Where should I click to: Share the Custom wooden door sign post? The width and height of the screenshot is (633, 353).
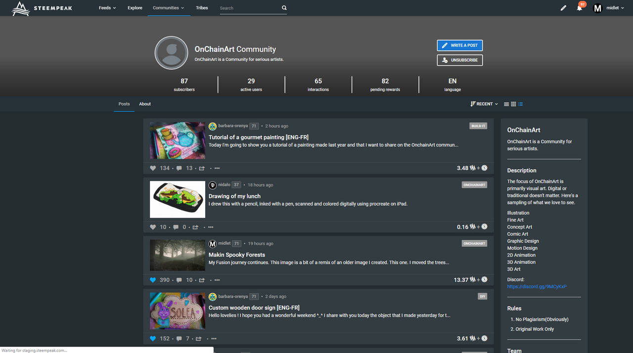198,339
